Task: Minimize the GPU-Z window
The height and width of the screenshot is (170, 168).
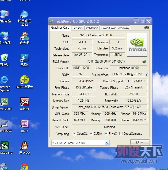Action: coord(136,21)
